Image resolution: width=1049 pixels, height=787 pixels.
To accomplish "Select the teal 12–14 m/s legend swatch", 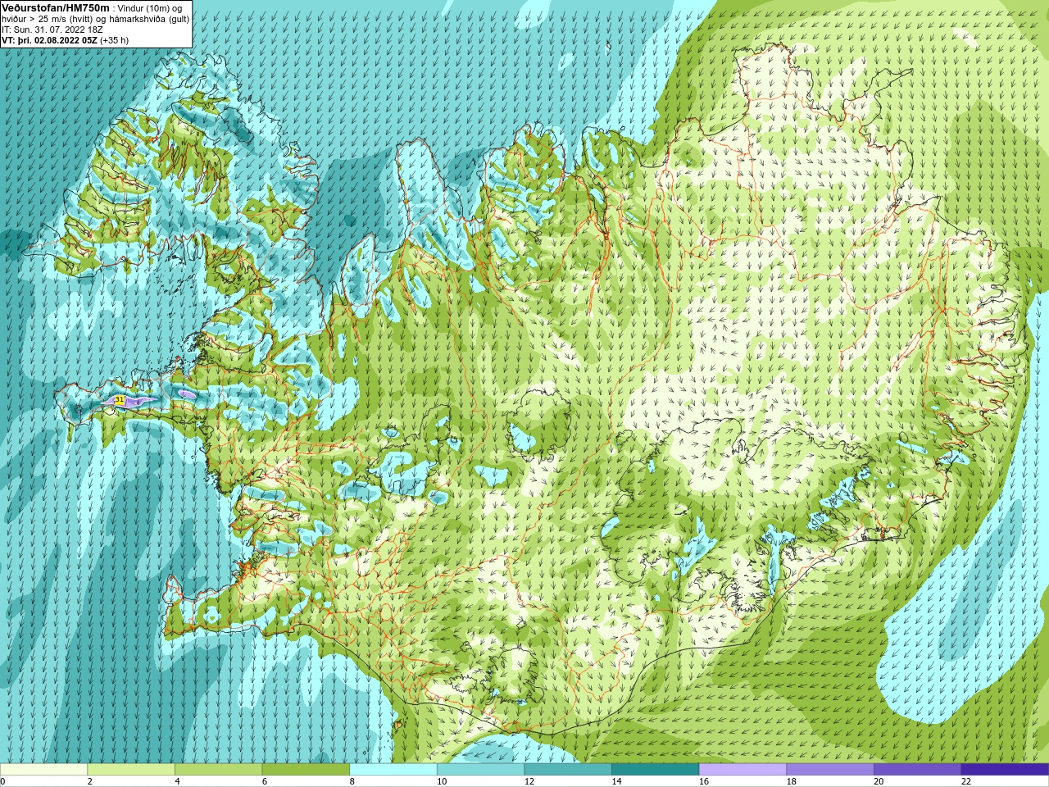I will (568, 770).
